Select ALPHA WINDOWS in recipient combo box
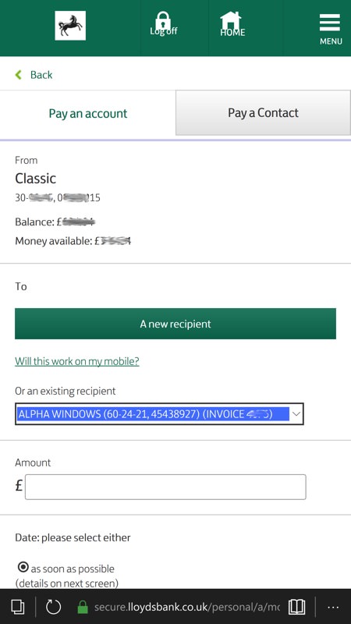The width and height of the screenshot is (351, 624). [x=159, y=414]
